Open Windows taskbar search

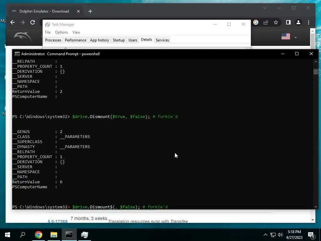pos(23,235)
